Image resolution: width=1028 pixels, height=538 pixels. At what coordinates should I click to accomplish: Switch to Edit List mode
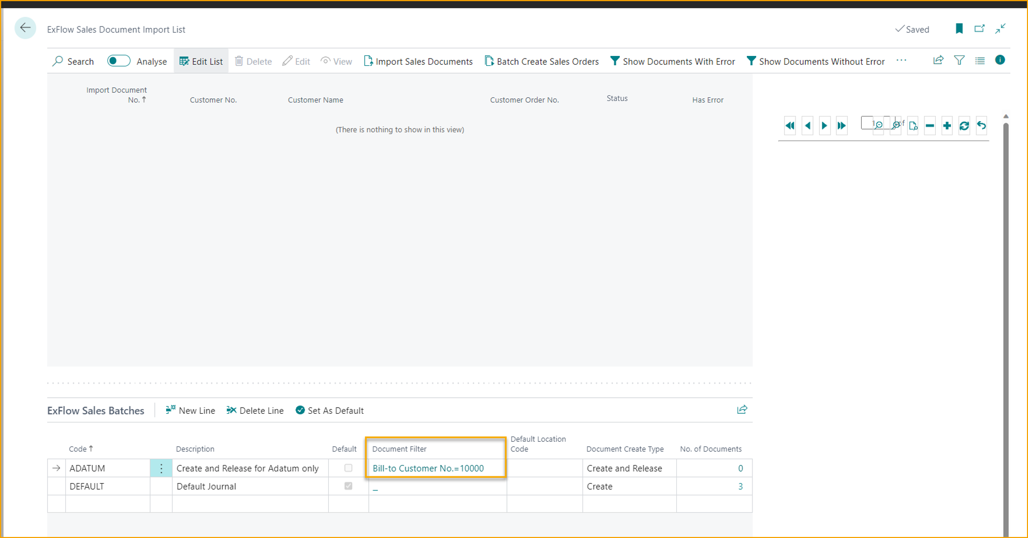click(x=201, y=61)
